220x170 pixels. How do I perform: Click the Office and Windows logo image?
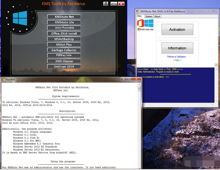click(146, 24)
